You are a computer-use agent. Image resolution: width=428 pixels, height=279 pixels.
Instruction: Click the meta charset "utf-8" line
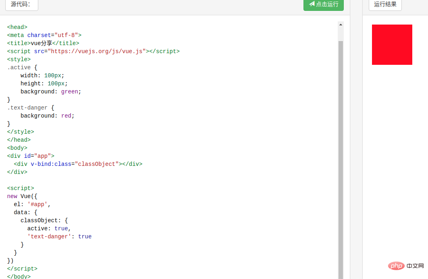(x=44, y=35)
